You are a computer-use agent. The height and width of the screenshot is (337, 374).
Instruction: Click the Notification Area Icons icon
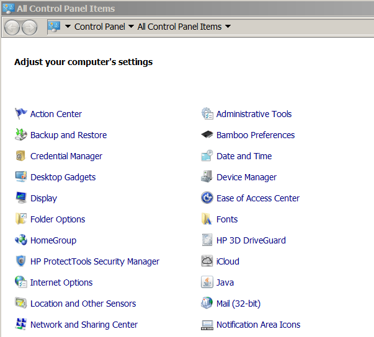207,325
